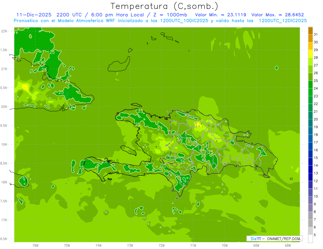Click legend scale value 30
Viewport: 323px width, 249px height.
point(316,42)
